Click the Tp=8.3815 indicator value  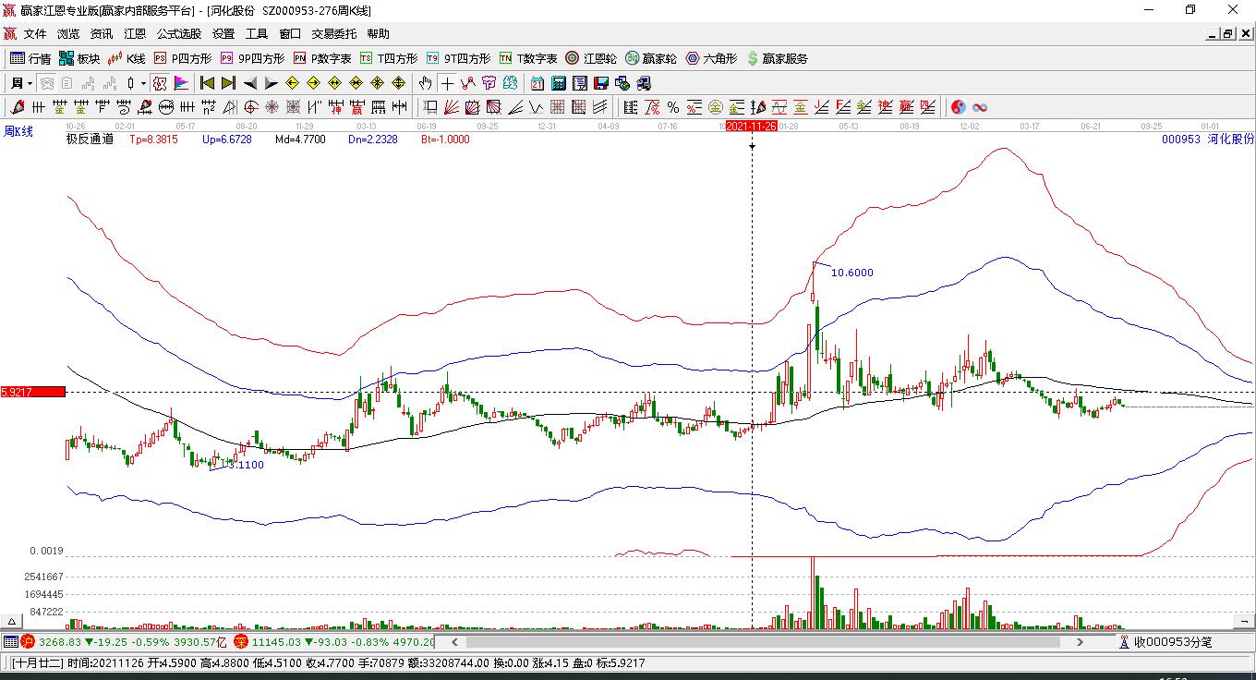[153, 140]
